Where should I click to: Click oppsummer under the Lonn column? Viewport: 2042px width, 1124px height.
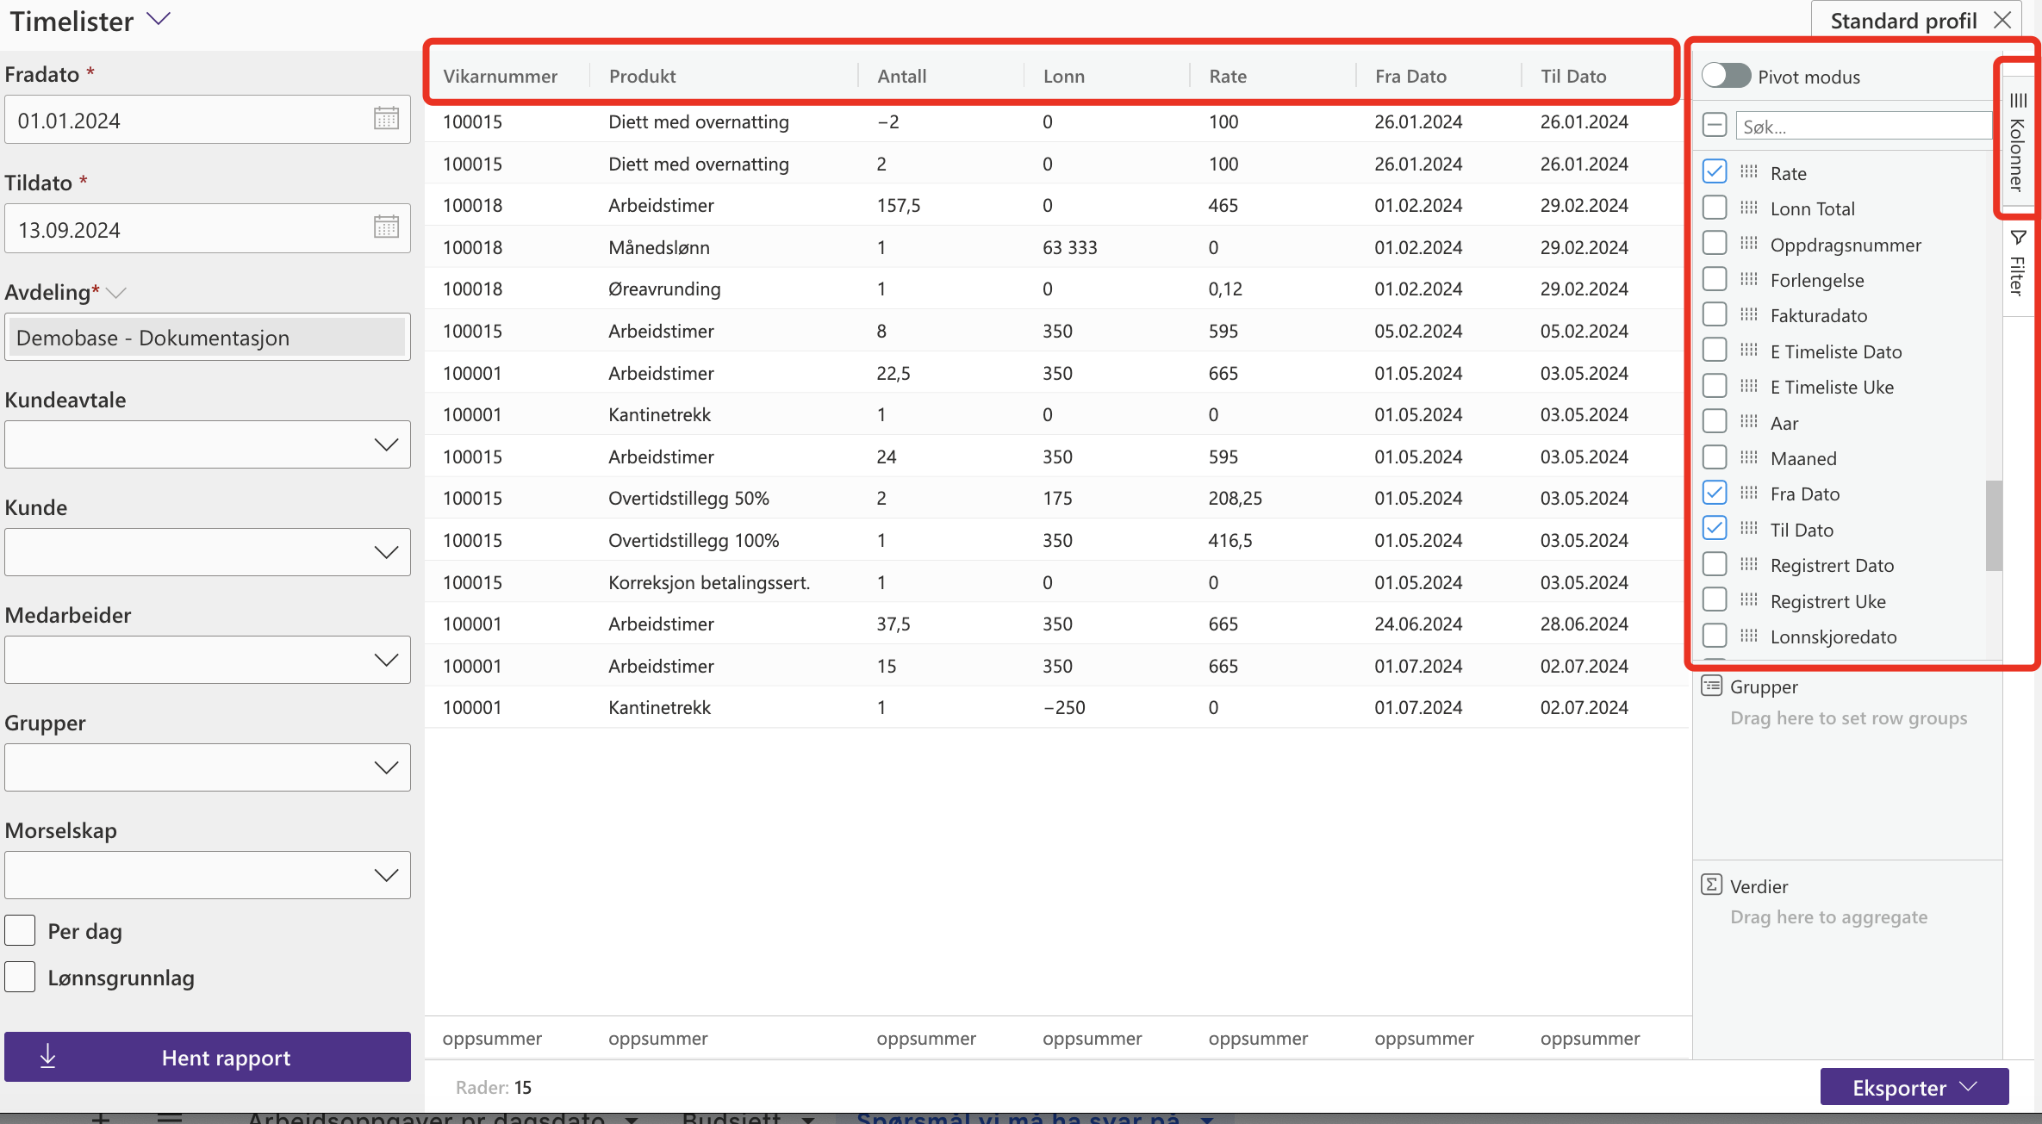point(1092,1038)
